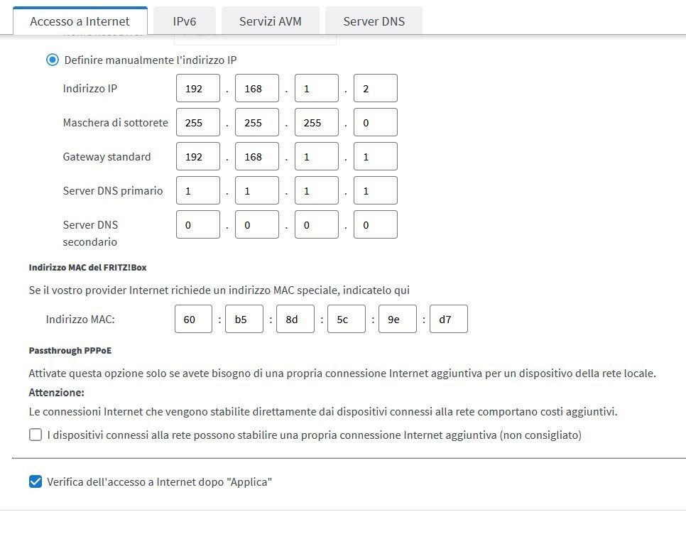The width and height of the screenshot is (686, 534).
Task: Click the third Server DNS secondario field
Action: click(x=316, y=225)
